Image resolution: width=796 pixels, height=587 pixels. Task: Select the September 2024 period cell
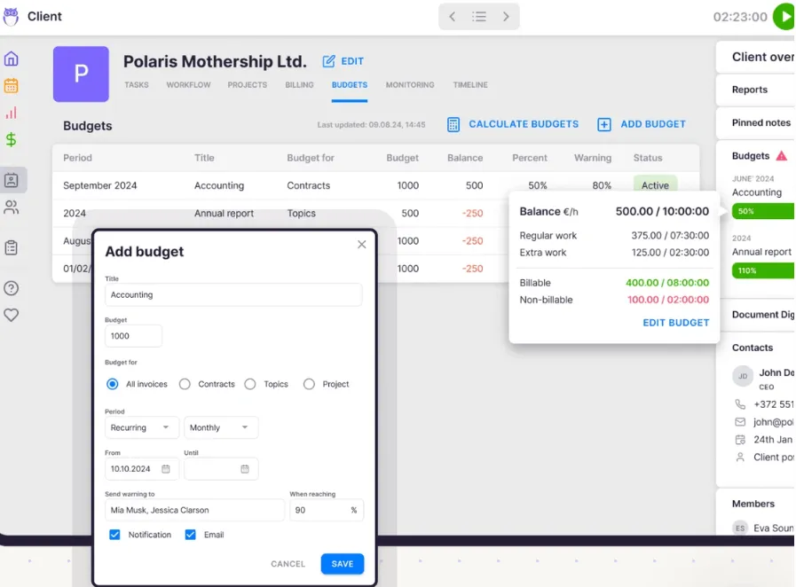[x=100, y=185]
